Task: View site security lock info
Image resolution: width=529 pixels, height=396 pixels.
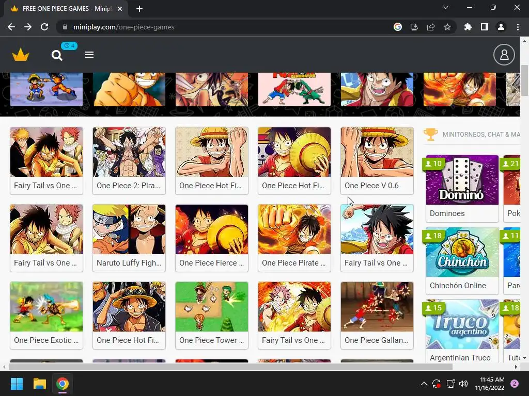Action: tap(65, 27)
